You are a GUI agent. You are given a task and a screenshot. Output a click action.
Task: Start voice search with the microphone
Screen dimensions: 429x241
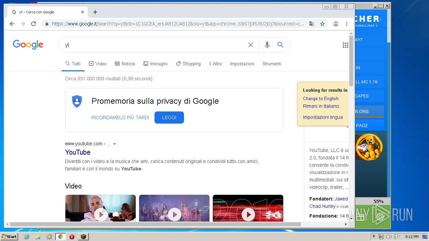[267, 45]
